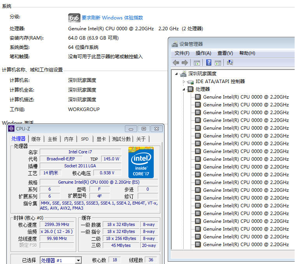The width and height of the screenshot is (295, 264).
Task: Click the Intel Core i7 logo badge
Action: (141, 163)
